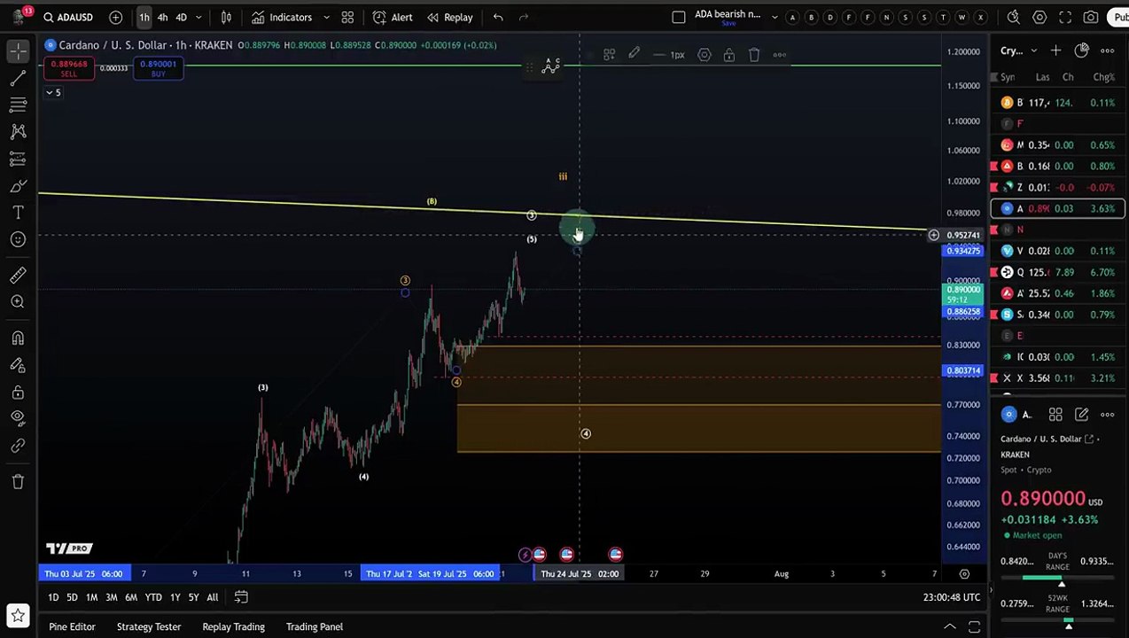The image size is (1129, 638).
Task: Expand favorite indicators dropdown arrow
Action: pos(325,17)
